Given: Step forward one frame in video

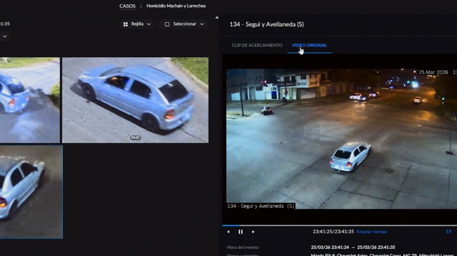Looking at the screenshot, I should tap(253, 232).
